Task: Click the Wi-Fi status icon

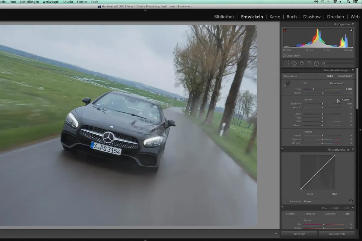Action: point(335,2)
